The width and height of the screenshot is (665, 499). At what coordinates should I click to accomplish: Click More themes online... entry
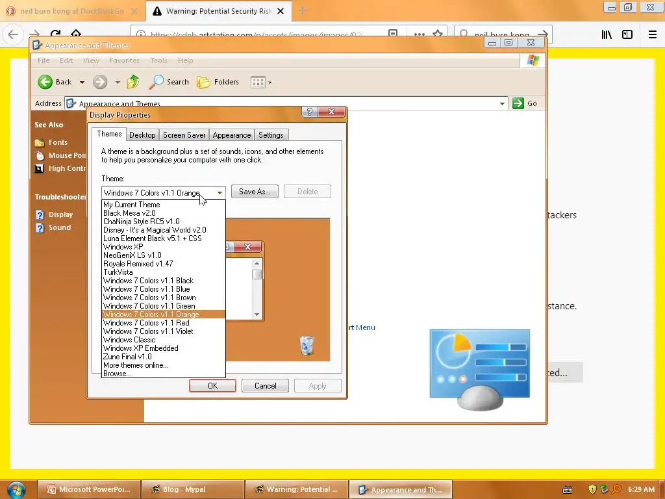[x=164, y=365]
